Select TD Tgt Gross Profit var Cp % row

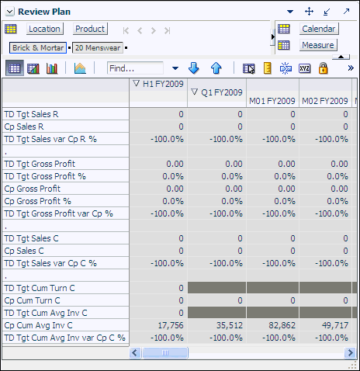(66, 213)
